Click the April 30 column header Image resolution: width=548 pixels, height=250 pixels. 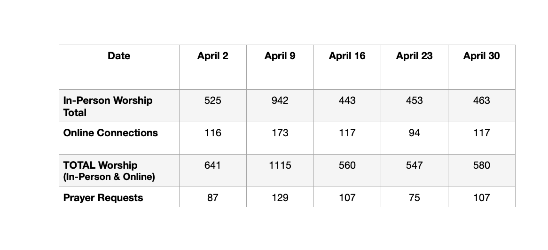point(482,67)
